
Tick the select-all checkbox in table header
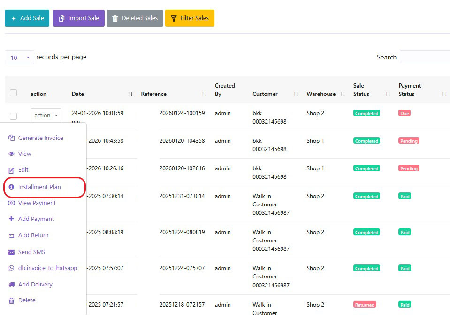click(13, 93)
